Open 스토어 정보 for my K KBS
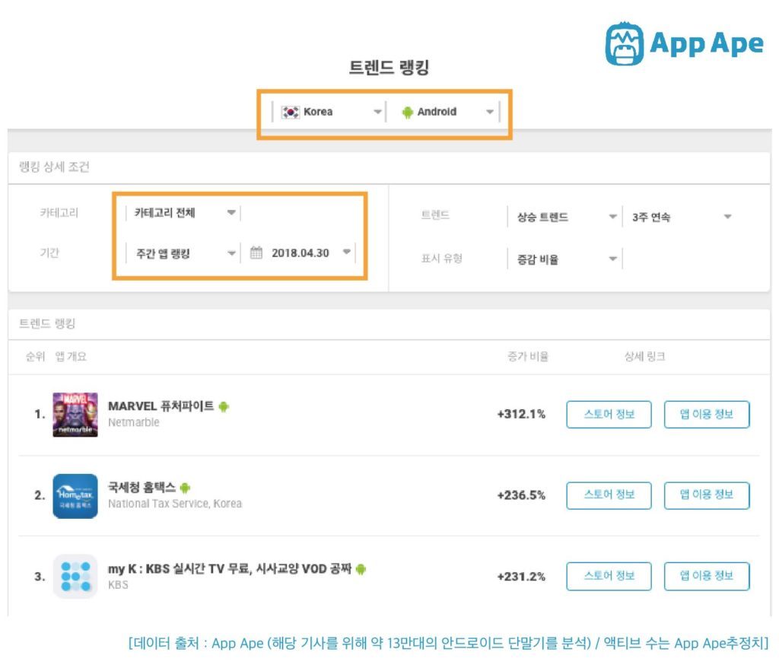Image resolution: width=779 pixels, height=671 pixels. 609,576
